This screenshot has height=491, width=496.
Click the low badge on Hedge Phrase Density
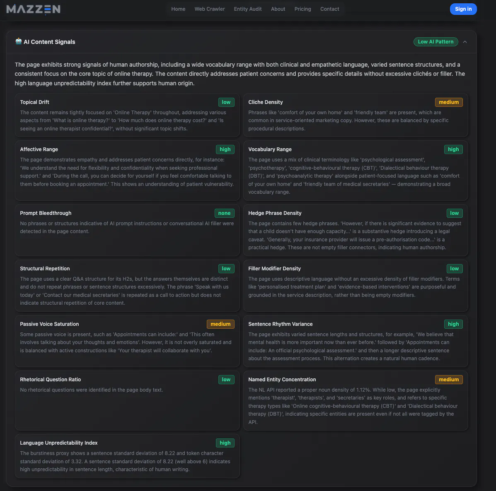454,213
